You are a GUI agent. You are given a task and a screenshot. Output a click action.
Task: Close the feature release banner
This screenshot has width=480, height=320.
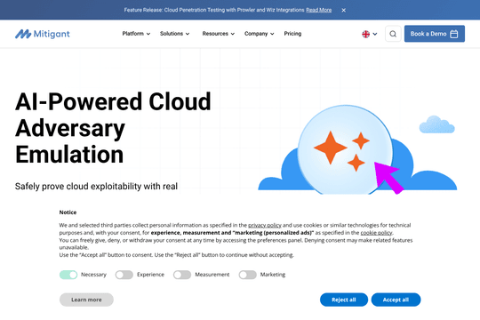coord(344,10)
